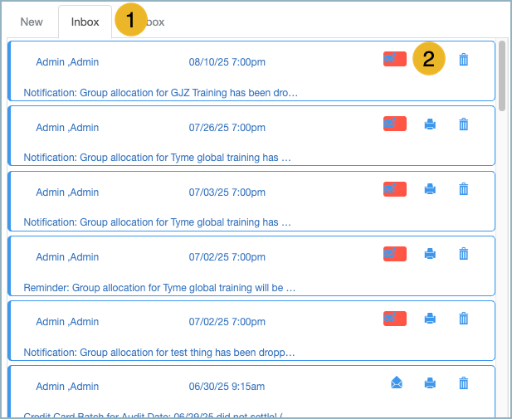Delete the 08/10/25 GJZ Training notification
512x419 pixels.
point(464,59)
